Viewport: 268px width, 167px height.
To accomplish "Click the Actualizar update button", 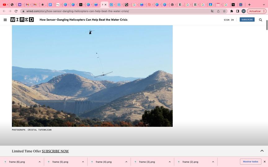I will click(255, 11).
